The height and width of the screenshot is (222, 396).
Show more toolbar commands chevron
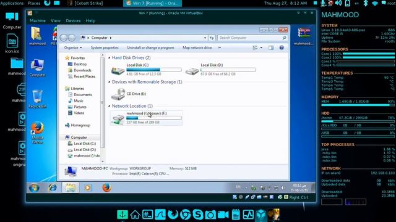(220, 47)
